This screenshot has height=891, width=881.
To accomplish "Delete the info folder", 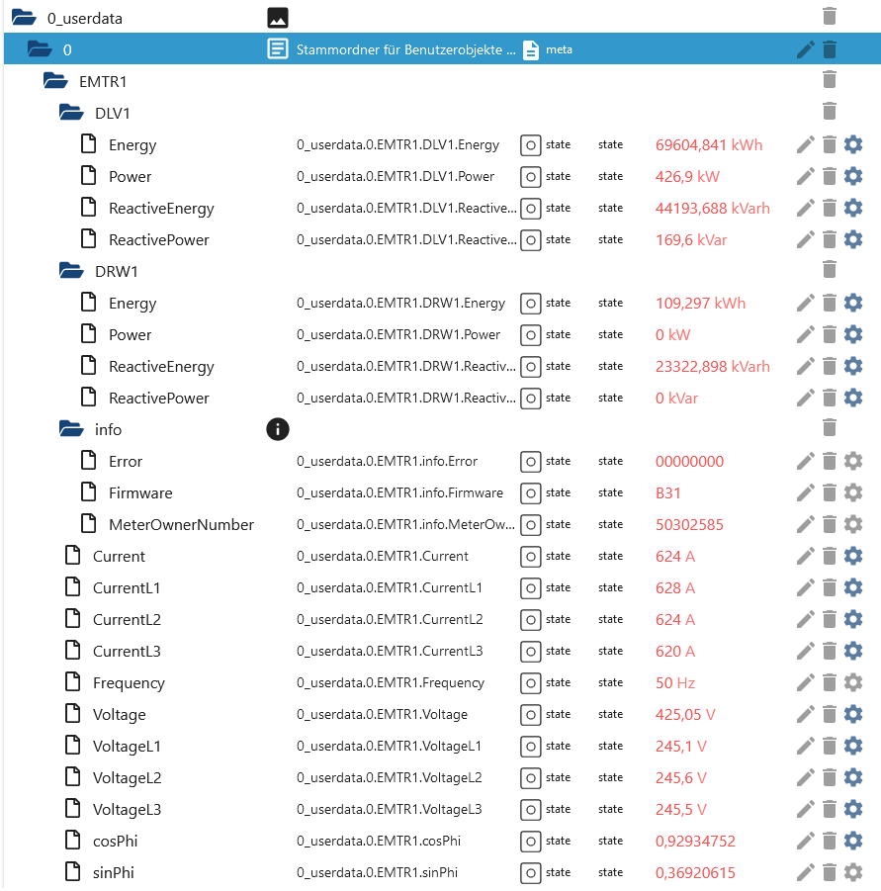I will (830, 427).
